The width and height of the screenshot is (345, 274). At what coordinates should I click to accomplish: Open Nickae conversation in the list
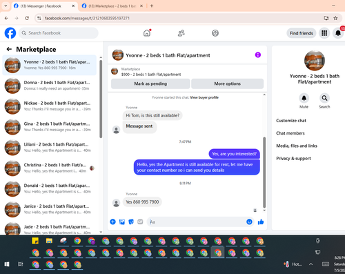tap(50, 106)
